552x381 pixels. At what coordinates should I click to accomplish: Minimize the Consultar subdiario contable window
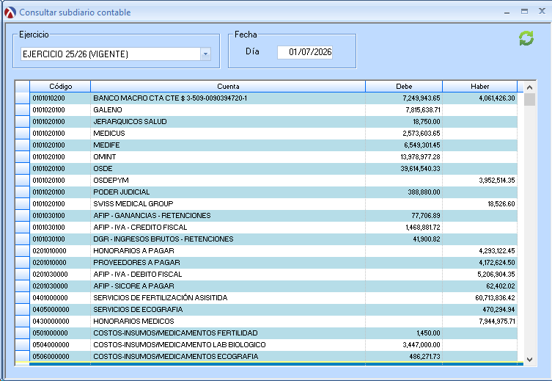(x=507, y=12)
